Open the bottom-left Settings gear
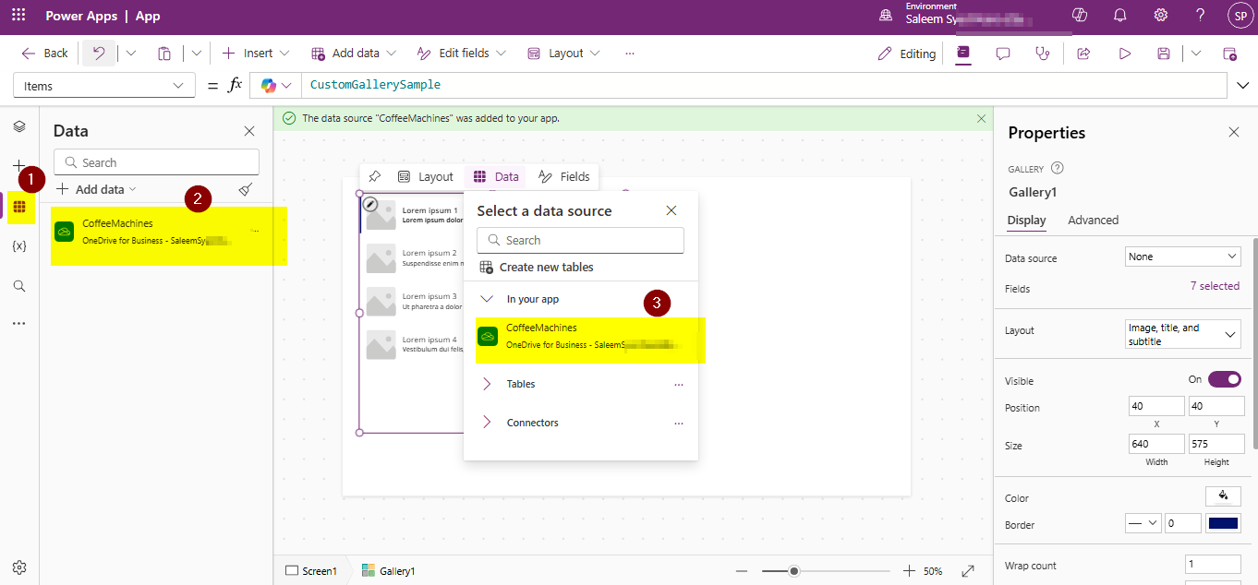This screenshot has width=1258, height=585. [19, 567]
